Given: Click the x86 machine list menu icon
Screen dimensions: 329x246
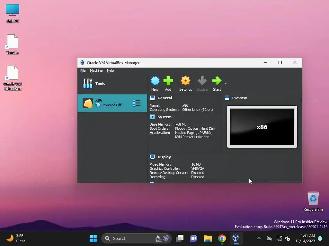Looking at the screenshot, I should pyautogui.click(x=137, y=103).
